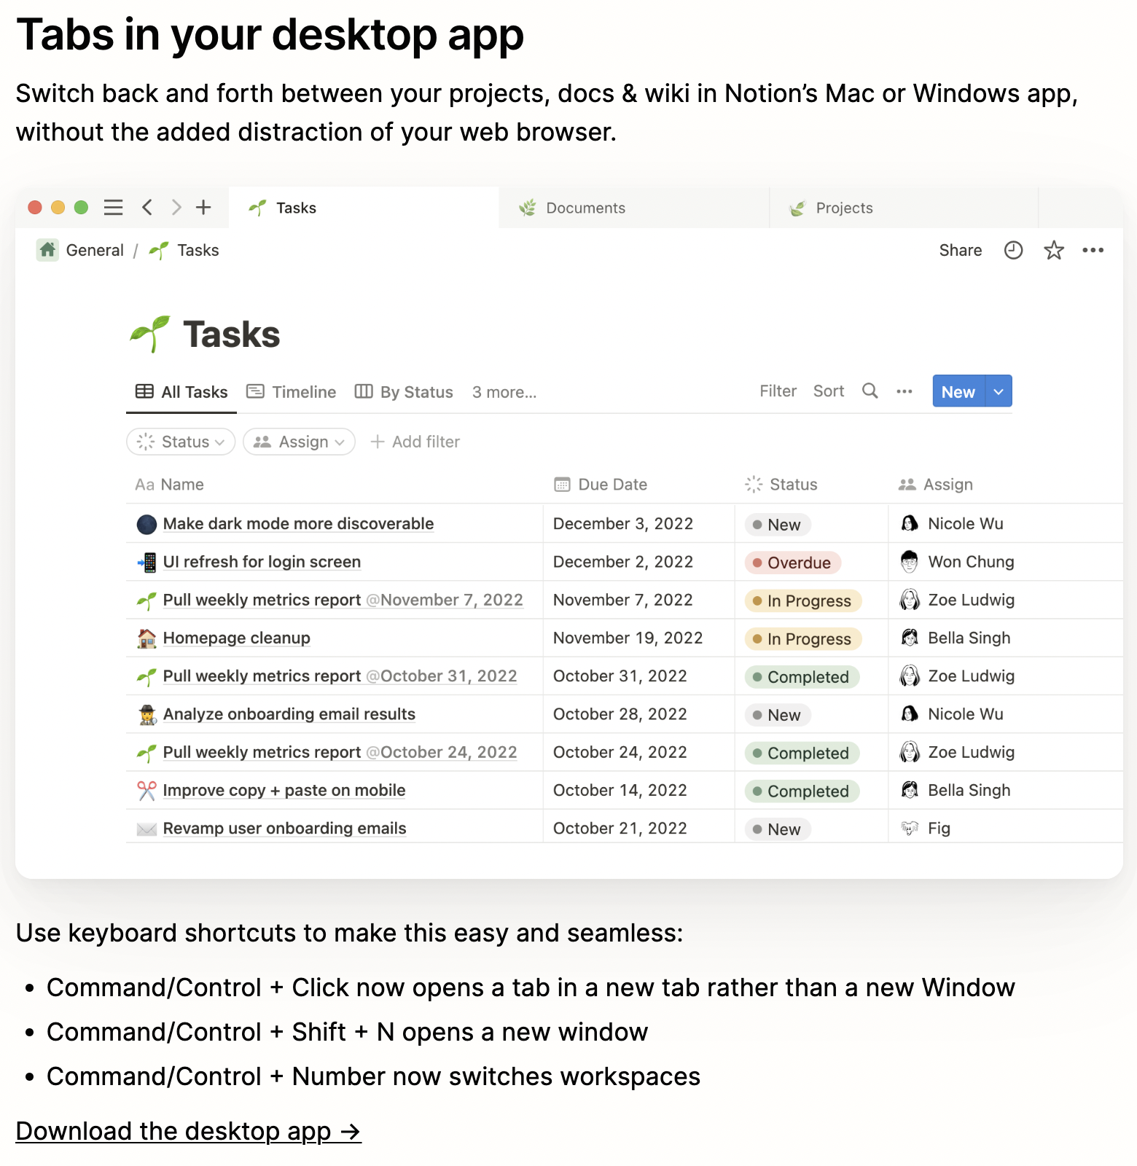Click detective icon of Analyze onboarding task

tap(146, 714)
